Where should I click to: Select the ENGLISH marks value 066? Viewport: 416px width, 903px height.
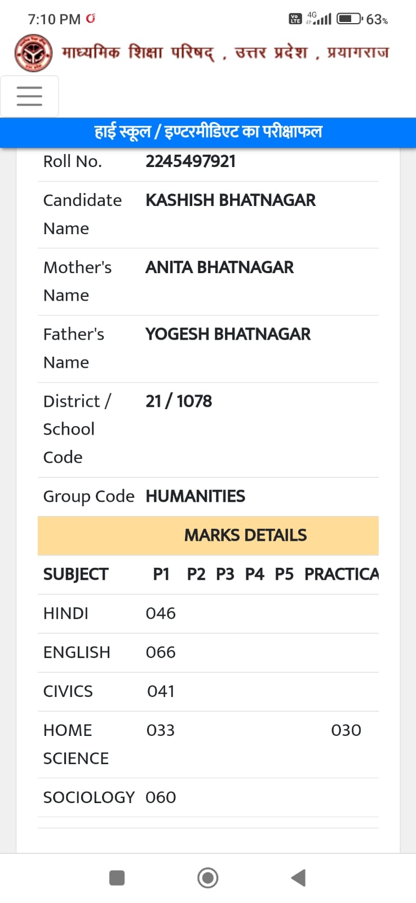tap(161, 652)
